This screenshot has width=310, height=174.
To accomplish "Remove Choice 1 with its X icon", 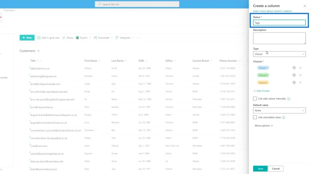I will click(300, 68).
